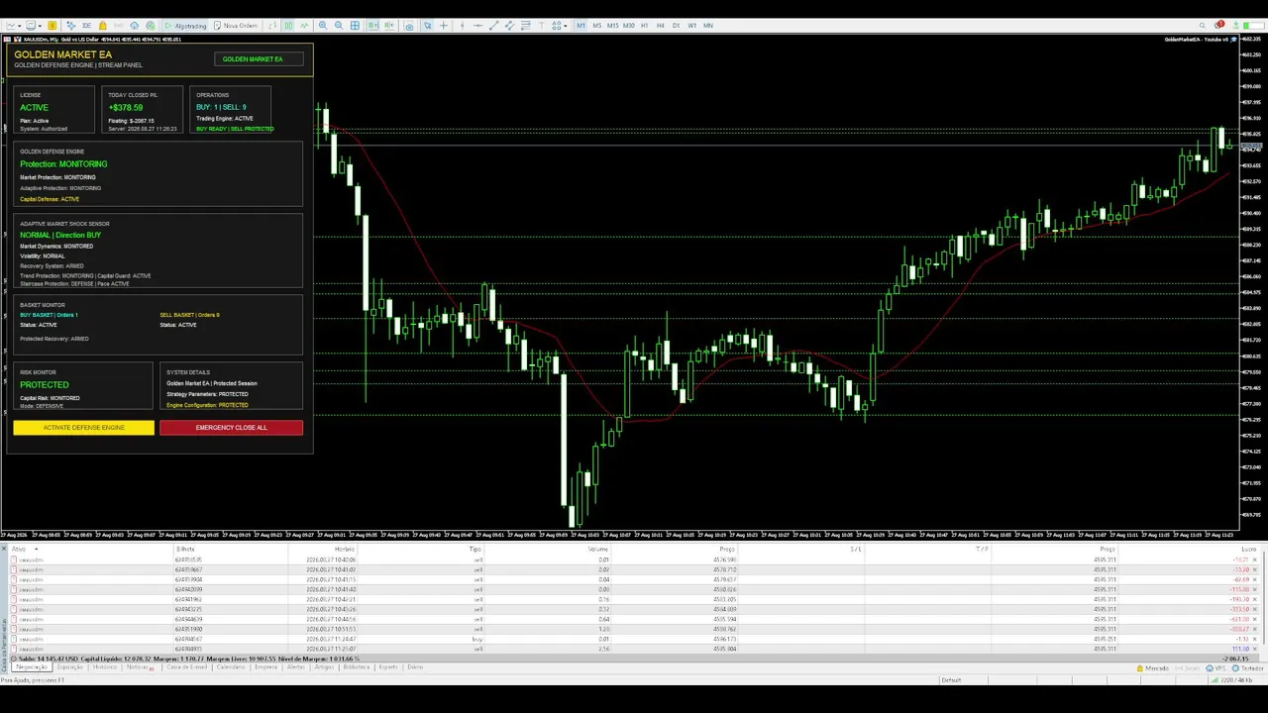1268x713 pixels.
Task: Switch chart to D1 timeframe
Action: pyautogui.click(x=677, y=26)
